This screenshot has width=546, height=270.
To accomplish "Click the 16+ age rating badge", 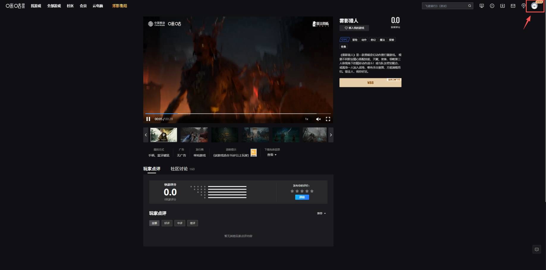I will pyautogui.click(x=254, y=153).
